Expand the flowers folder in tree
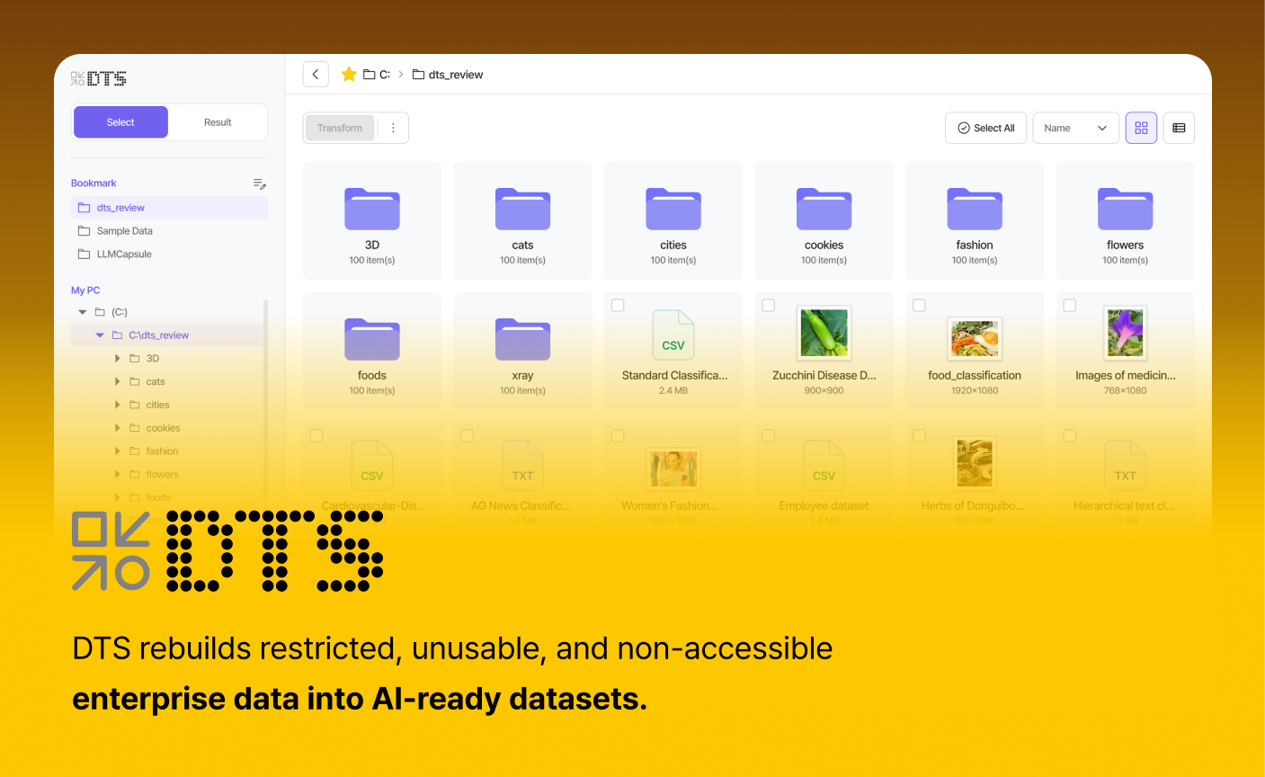The image size is (1265, 777). 117,475
